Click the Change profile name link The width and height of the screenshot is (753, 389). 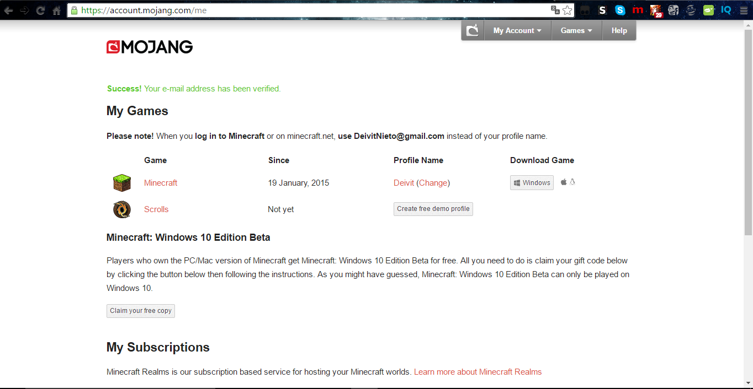pyautogui.click(x=433, y=183)
